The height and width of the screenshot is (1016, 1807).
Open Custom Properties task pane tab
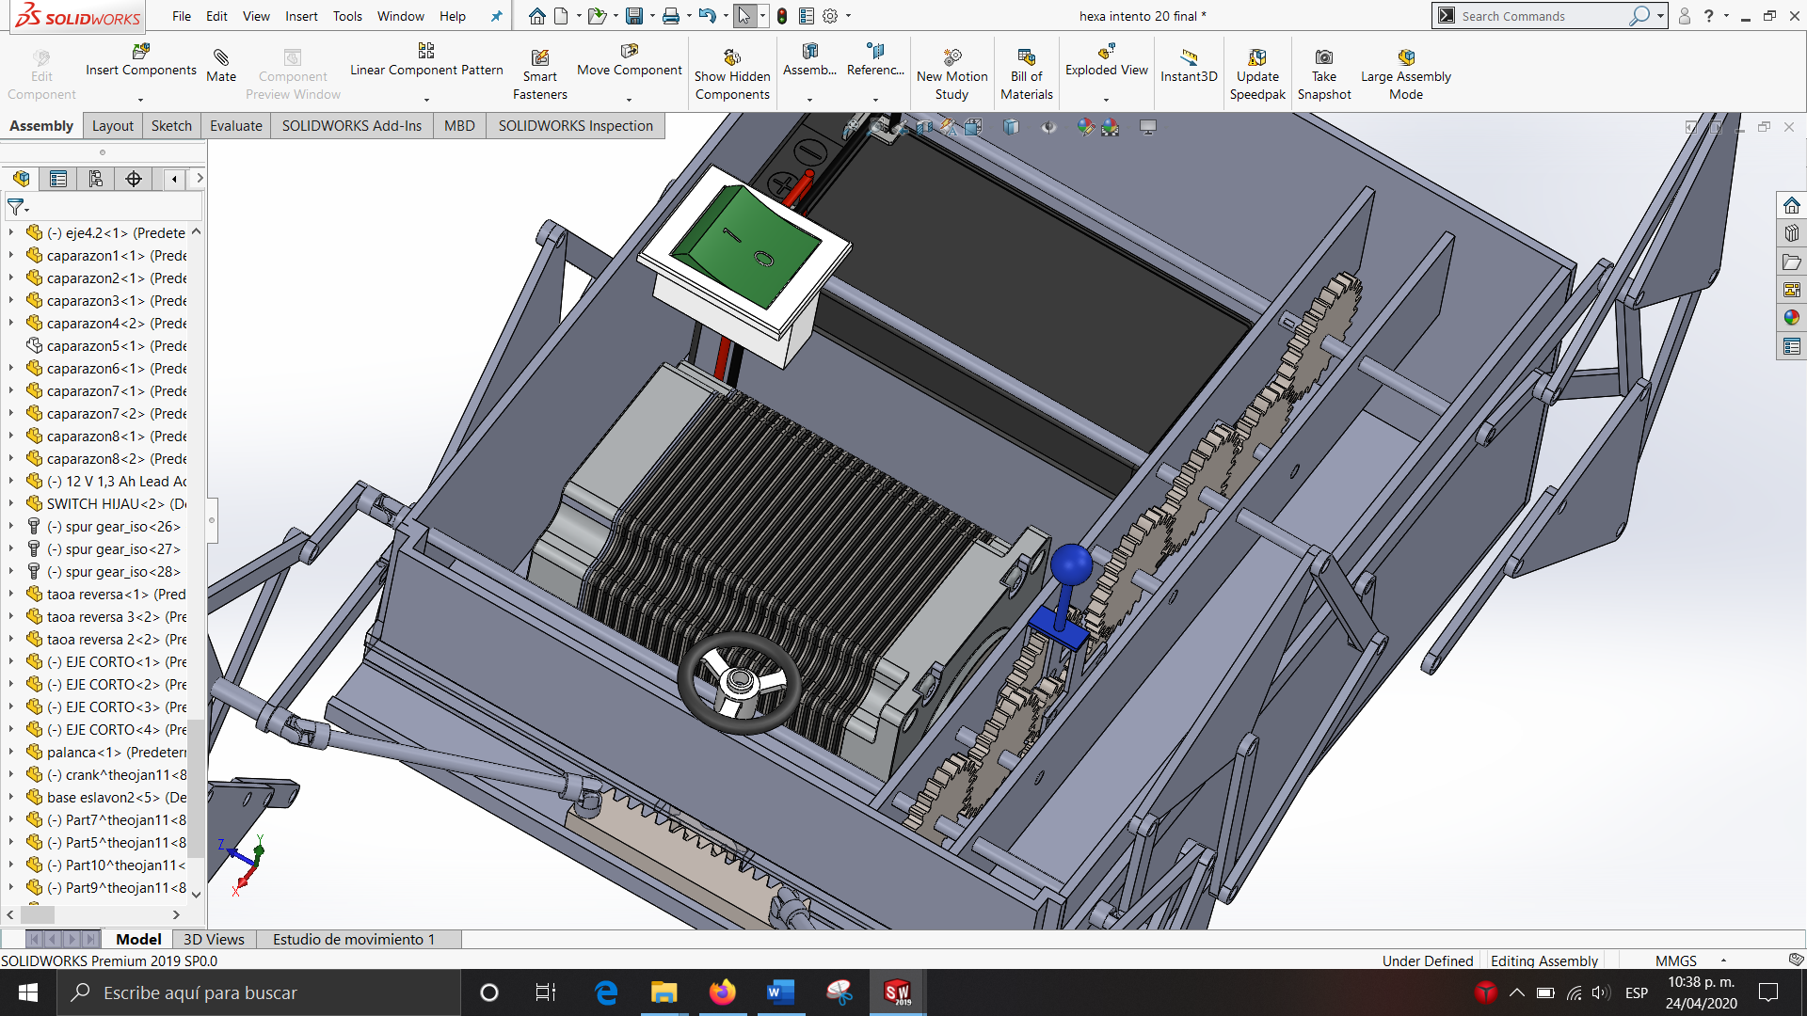(1792, 346)
